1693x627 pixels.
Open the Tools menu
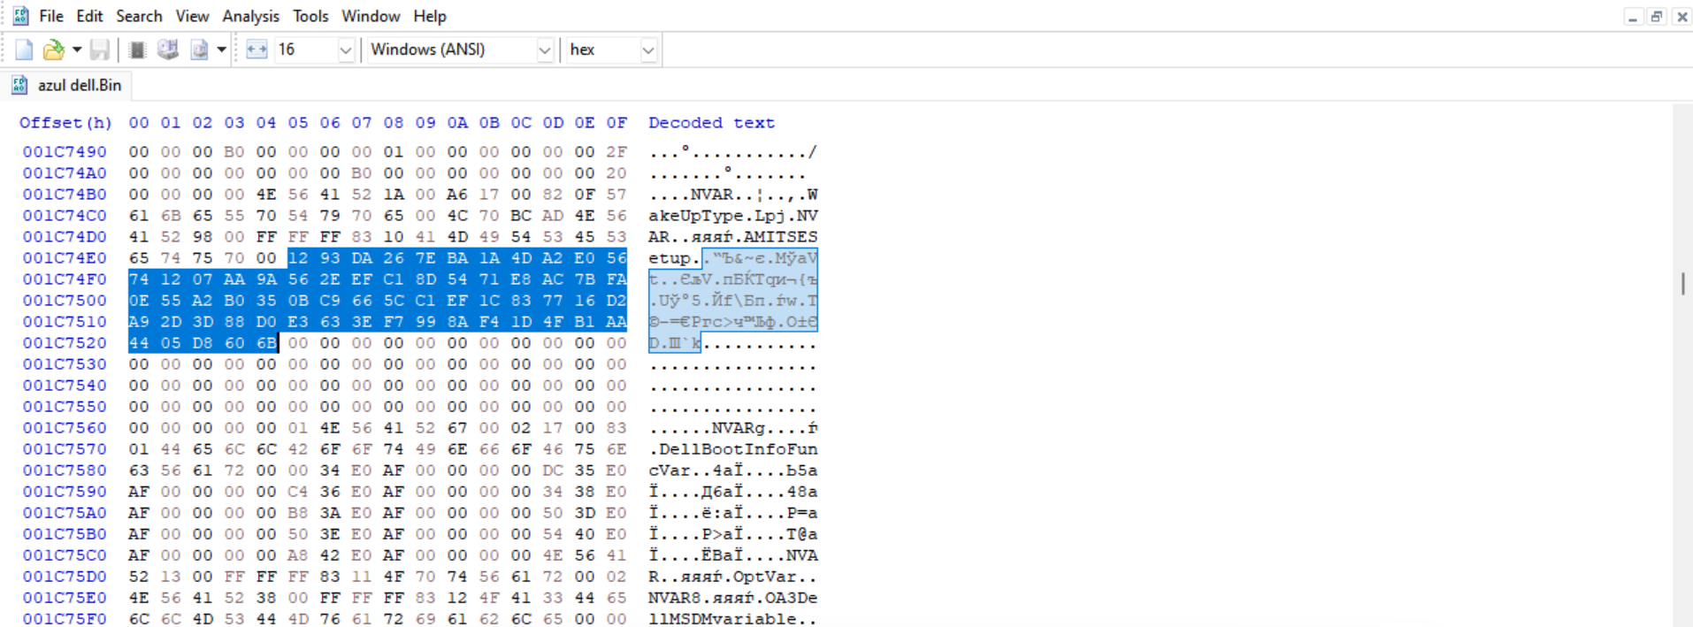[x=310, y=16]
